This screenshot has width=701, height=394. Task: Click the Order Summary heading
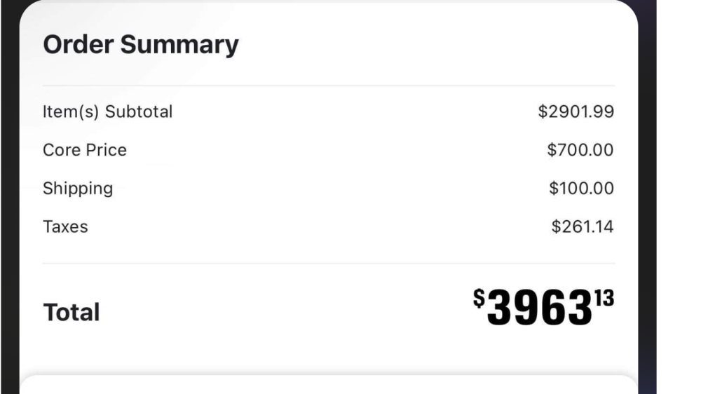[140, 45]
